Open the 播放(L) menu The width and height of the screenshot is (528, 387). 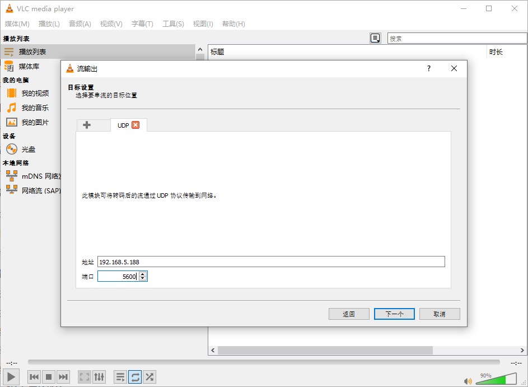[x=49, y=24]
